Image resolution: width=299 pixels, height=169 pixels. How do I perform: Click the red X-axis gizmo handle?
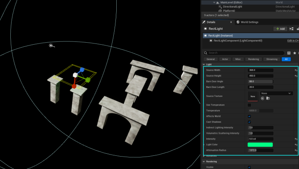(x=74, y=86)
